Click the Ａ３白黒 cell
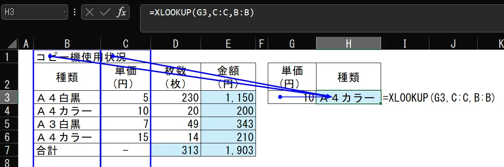Image resolution: width=504 pixels, height=167 pixels. [x=67, y=124]
